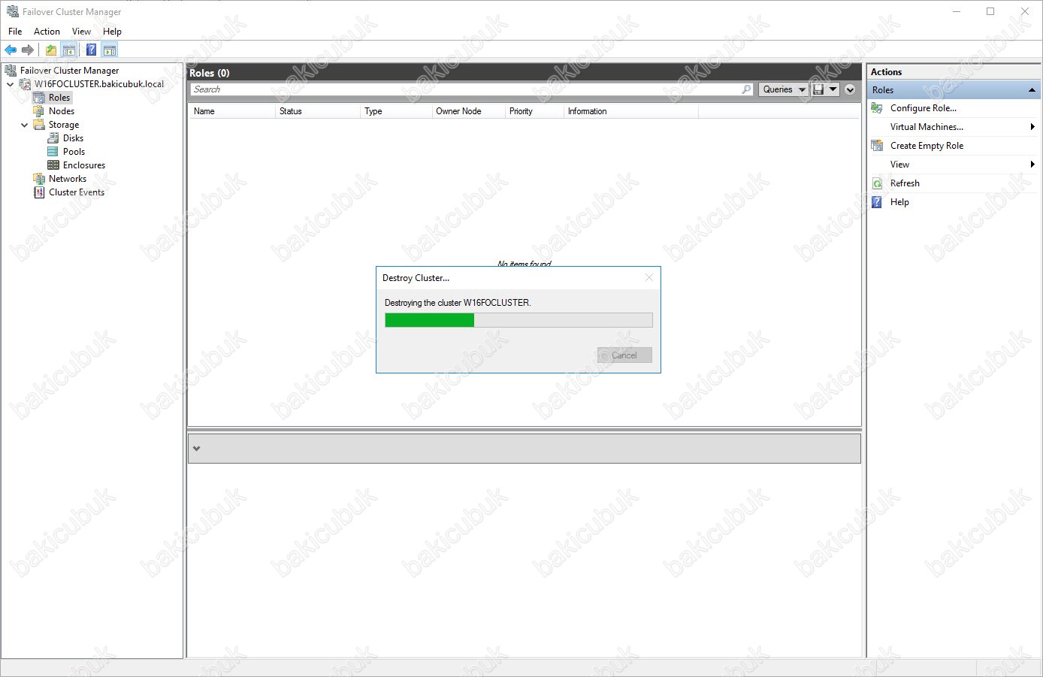Click the Networks icon in tree
1043x677 pixels.
tap(39, 179)
